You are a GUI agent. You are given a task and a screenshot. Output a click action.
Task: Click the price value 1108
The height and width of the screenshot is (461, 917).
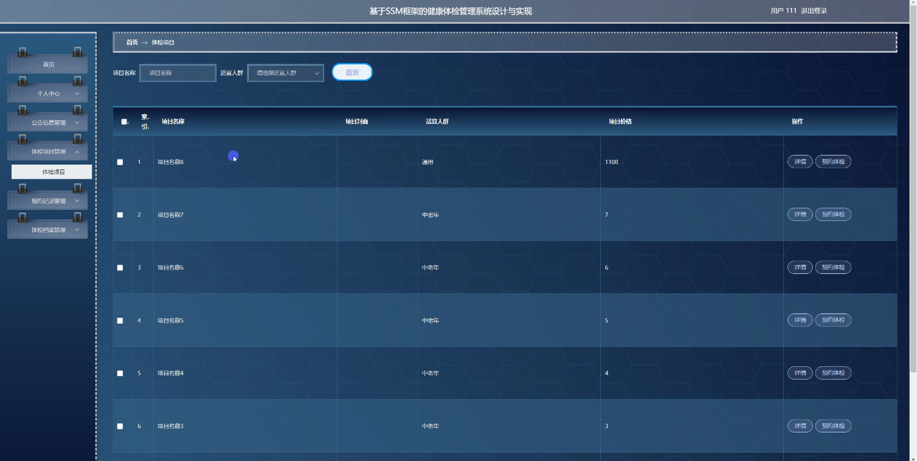coord(612,162)
